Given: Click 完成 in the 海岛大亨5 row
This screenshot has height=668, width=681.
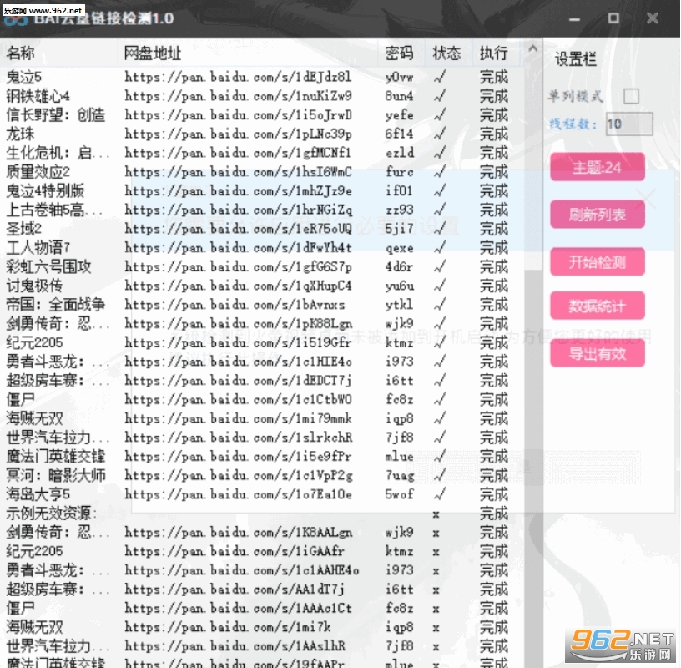Looking at the screenshot, I should (x=494, y=494).
